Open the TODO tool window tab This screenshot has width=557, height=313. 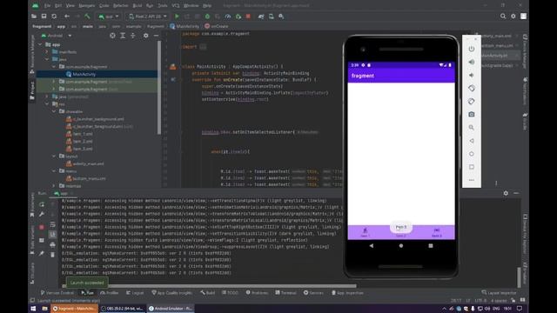click(x=230, y=293)
